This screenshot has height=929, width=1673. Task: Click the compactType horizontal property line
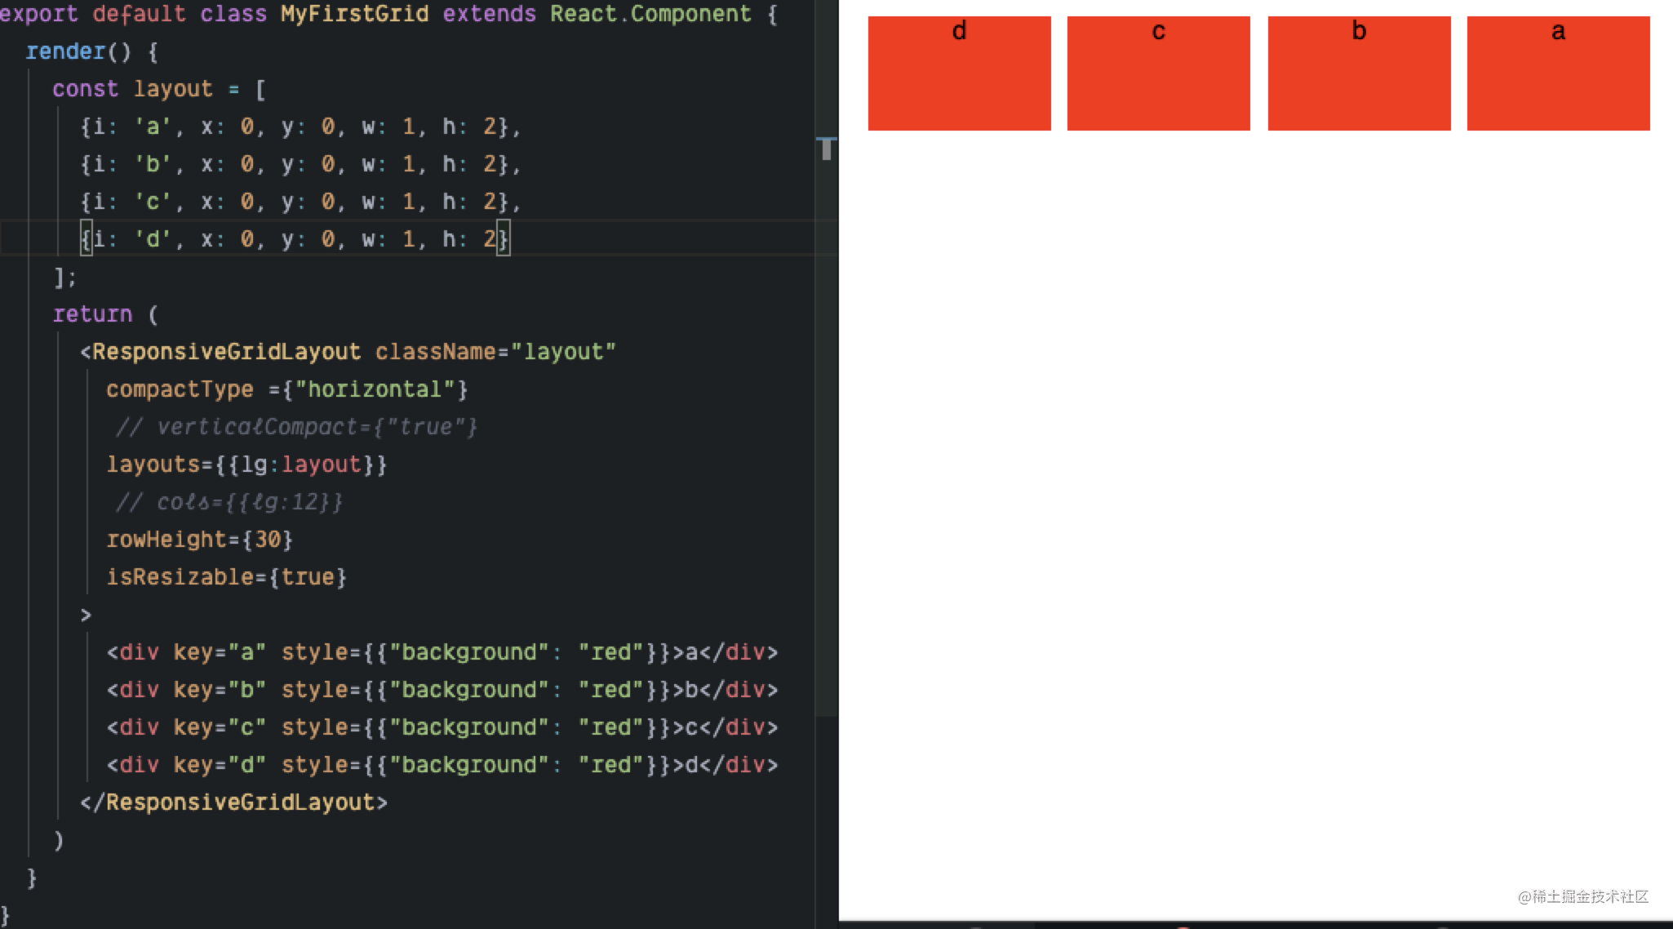coord(286,389)
